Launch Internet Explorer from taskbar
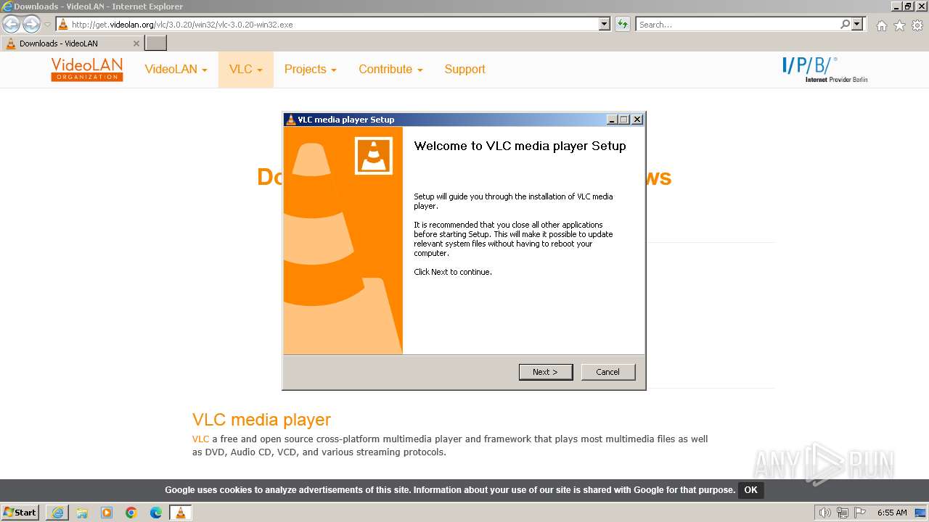The image size is (929, 522). 57,513
